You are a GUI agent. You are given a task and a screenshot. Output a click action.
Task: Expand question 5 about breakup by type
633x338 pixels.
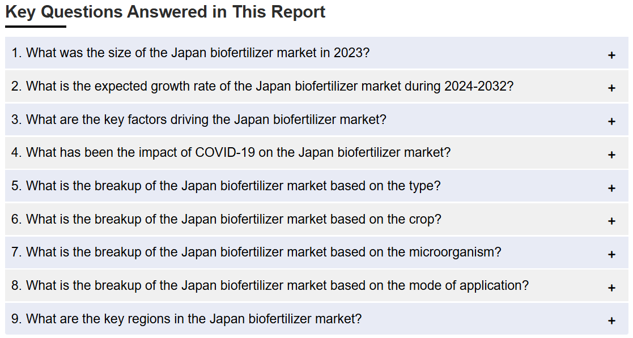click(x=316, y=186)
